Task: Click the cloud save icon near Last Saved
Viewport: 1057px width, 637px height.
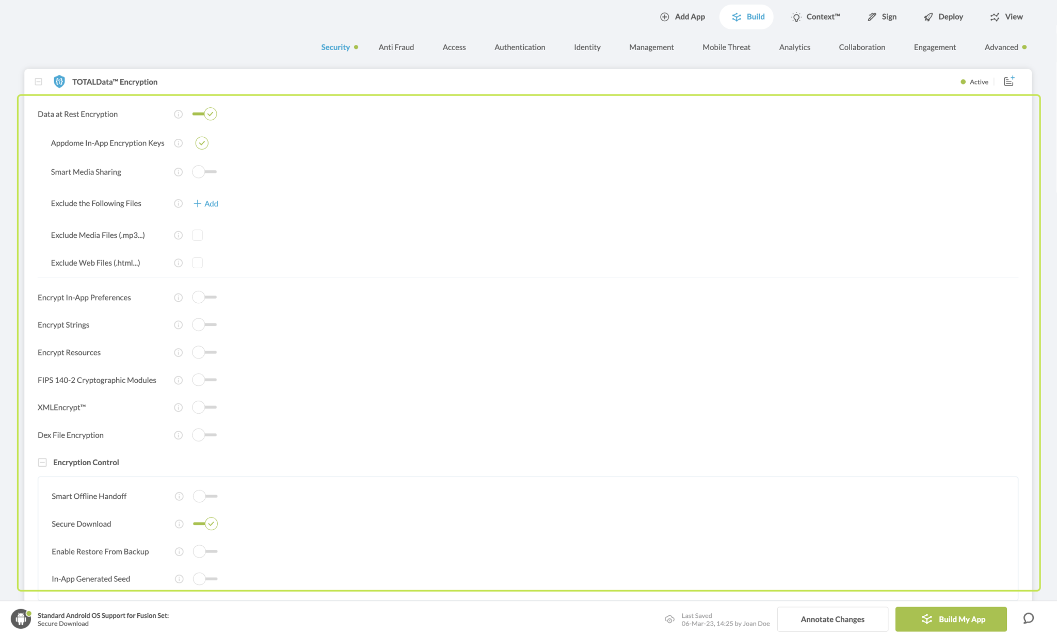Action: pos(669,619)
